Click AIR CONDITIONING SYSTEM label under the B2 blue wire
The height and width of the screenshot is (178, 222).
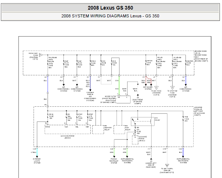(185, 89)
